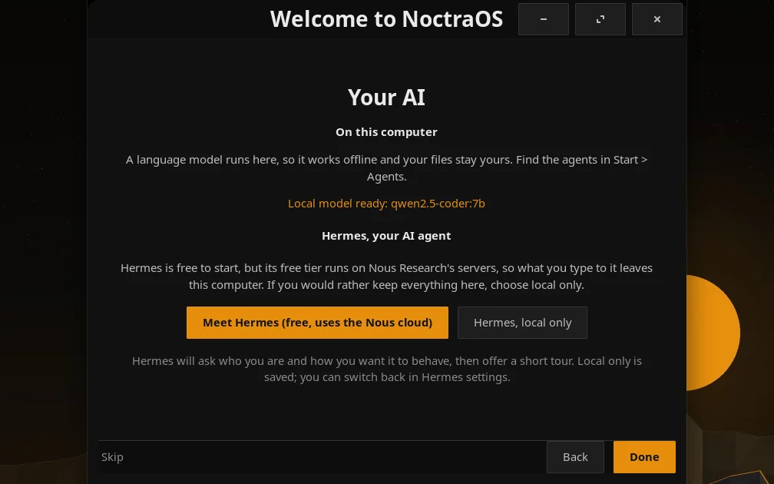Click Meet Hermes (free, uses the Nous cloud)
This screenshot has height=484, width=774.
[317, 323]
